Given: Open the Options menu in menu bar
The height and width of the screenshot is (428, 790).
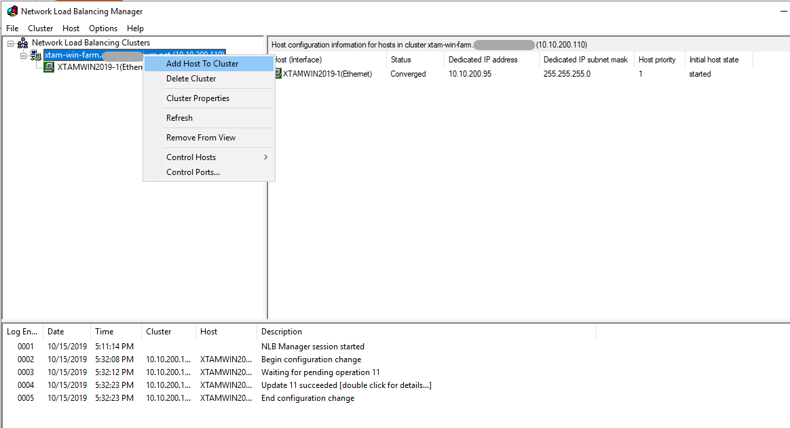Looking at the screenshot, I should [103, 28].
